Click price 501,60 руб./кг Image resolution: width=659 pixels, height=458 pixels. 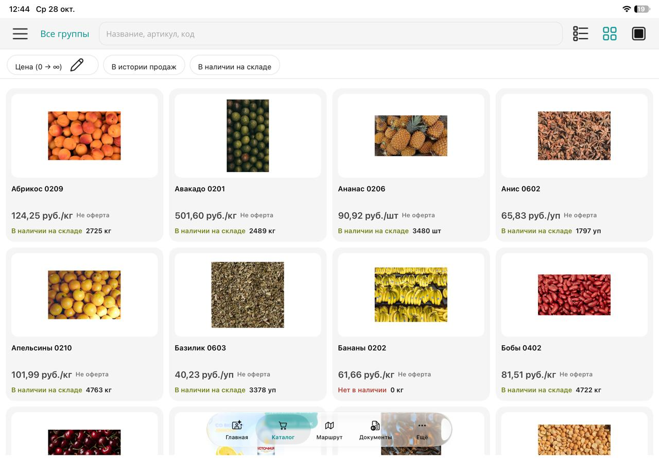click(205, 215)
